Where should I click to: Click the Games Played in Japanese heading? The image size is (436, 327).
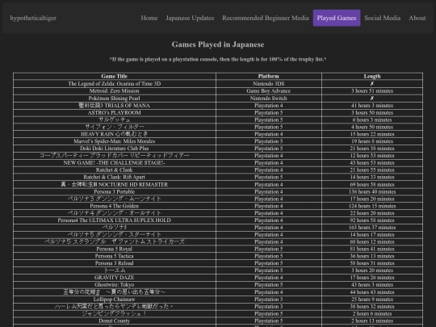pyautogui.click(x=218, y=44)
